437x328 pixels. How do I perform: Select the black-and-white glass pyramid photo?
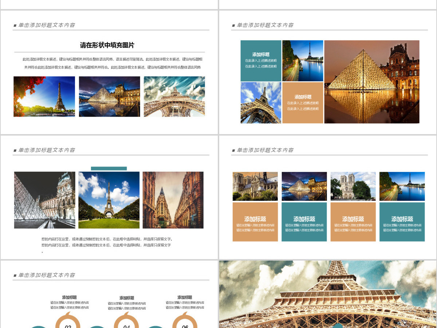tap(44, 200)
